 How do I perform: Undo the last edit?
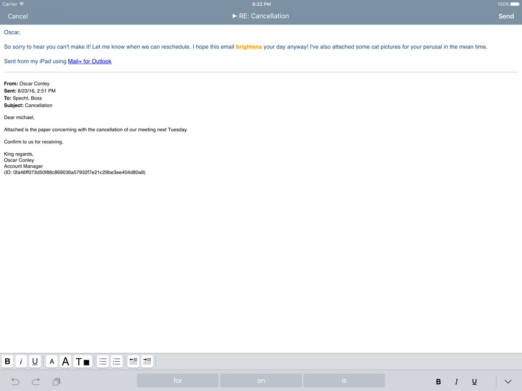pyautogui.click(x=15, y=382)
